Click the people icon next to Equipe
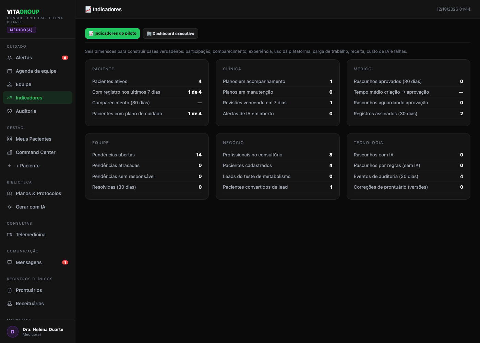 point(10,84)
